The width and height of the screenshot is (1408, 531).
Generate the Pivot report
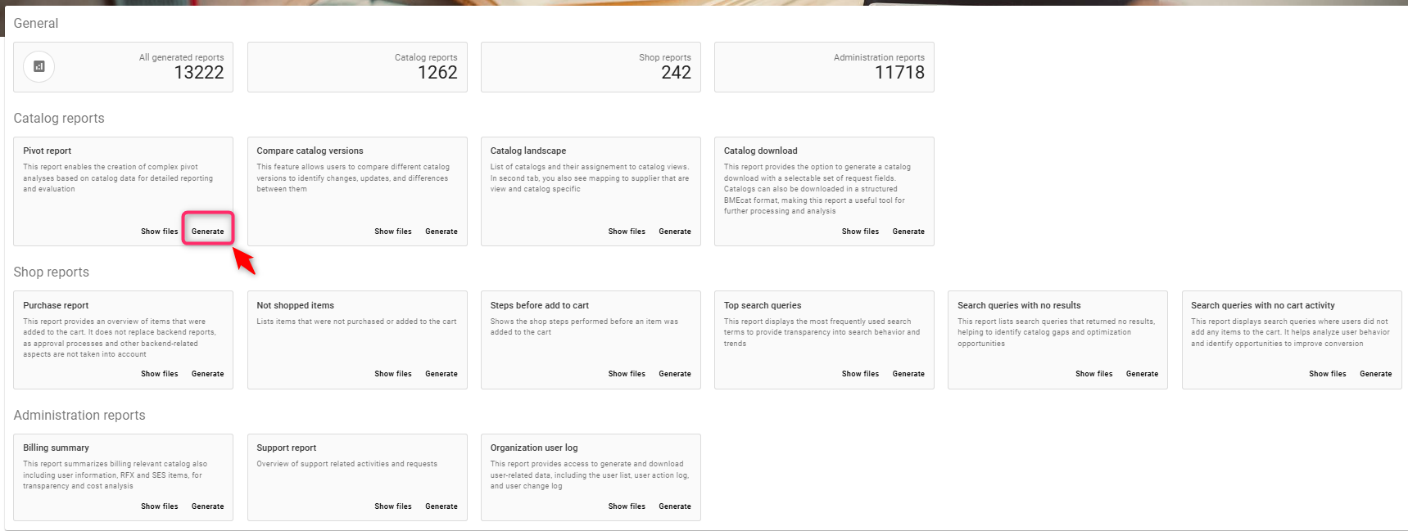207,232
